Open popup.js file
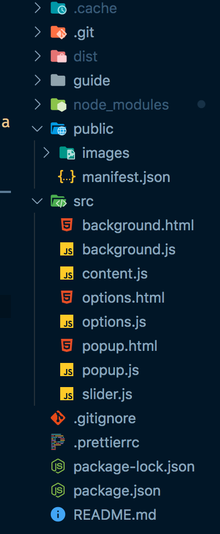Viewport: 220px width, 534px height. click(111, 371)
